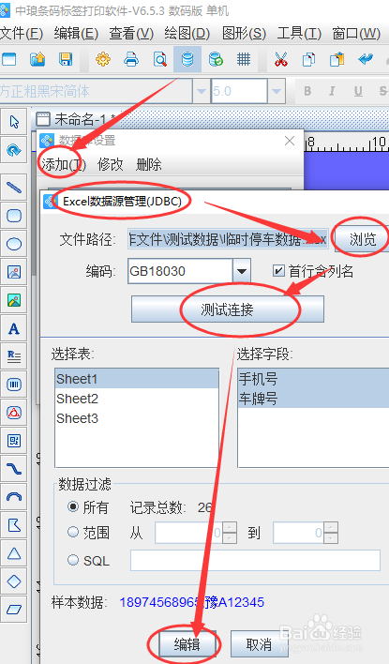Toggle underline U button
389x664 pixels.
click(358, 91)
